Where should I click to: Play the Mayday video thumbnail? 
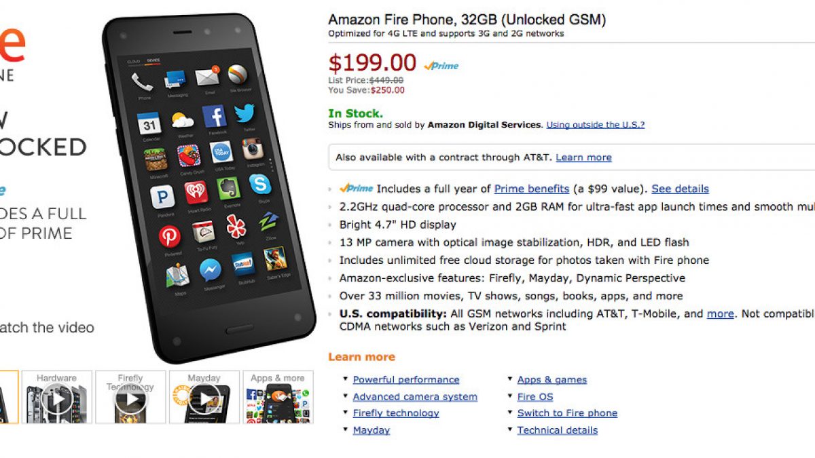204,398
